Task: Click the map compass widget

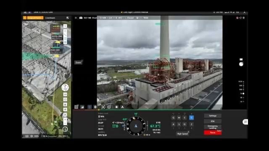Action: (65, 88)
